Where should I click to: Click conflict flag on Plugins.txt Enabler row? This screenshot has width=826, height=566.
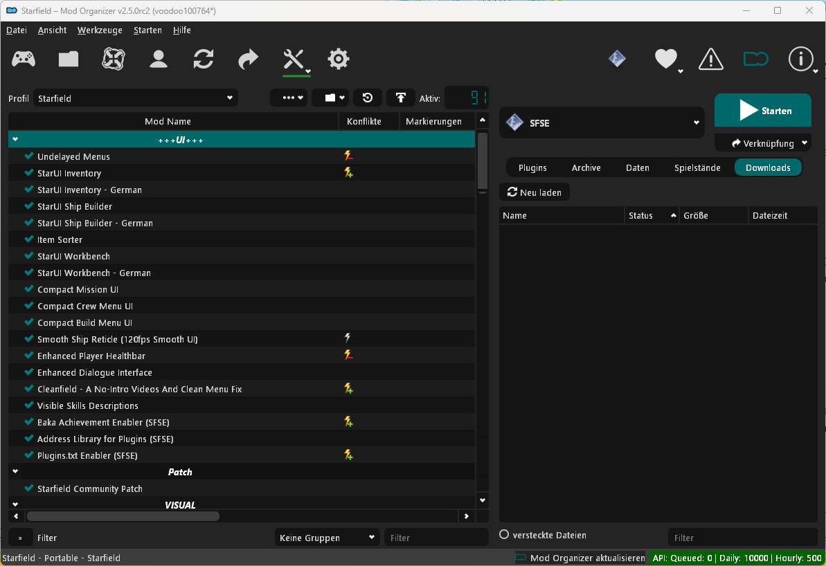tap(348, 455)
